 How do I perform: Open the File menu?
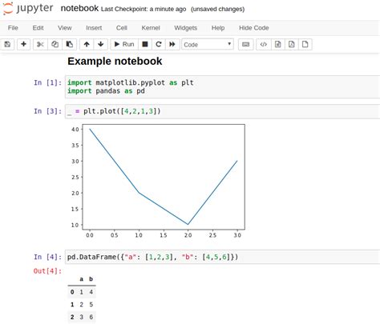click(13, 28)
